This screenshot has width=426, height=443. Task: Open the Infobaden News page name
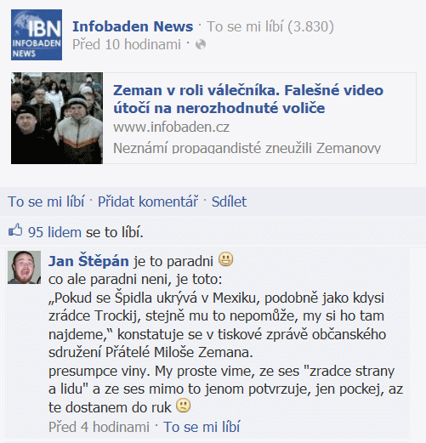point(133,26)
